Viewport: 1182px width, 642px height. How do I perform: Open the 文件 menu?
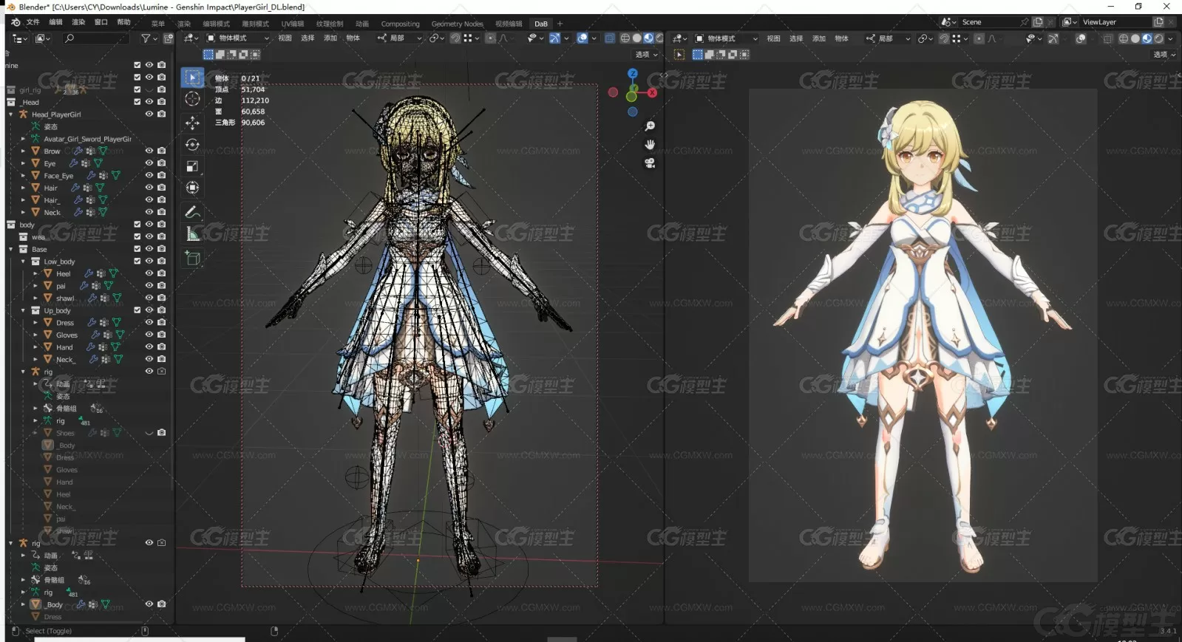pos(33,22)
